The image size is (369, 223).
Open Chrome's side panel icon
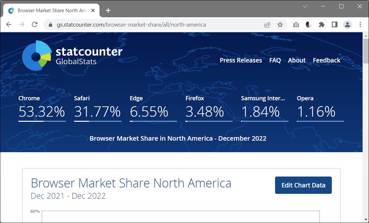point(334,24)
